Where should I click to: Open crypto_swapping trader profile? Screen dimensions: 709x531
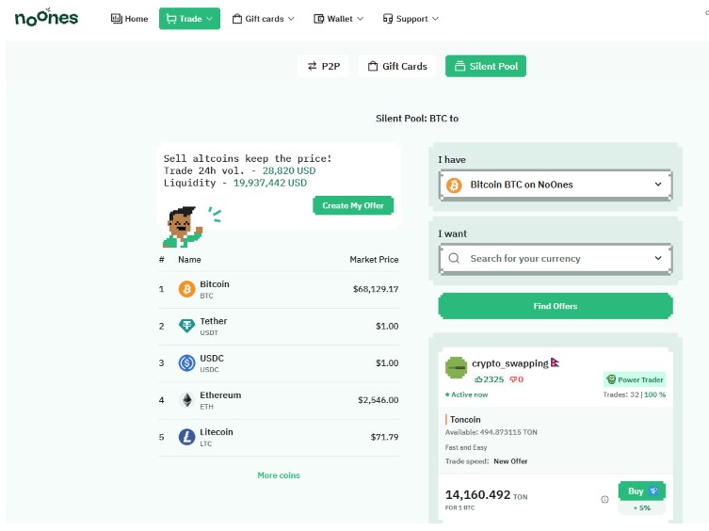pyautogui.click(x=510, y=363)
